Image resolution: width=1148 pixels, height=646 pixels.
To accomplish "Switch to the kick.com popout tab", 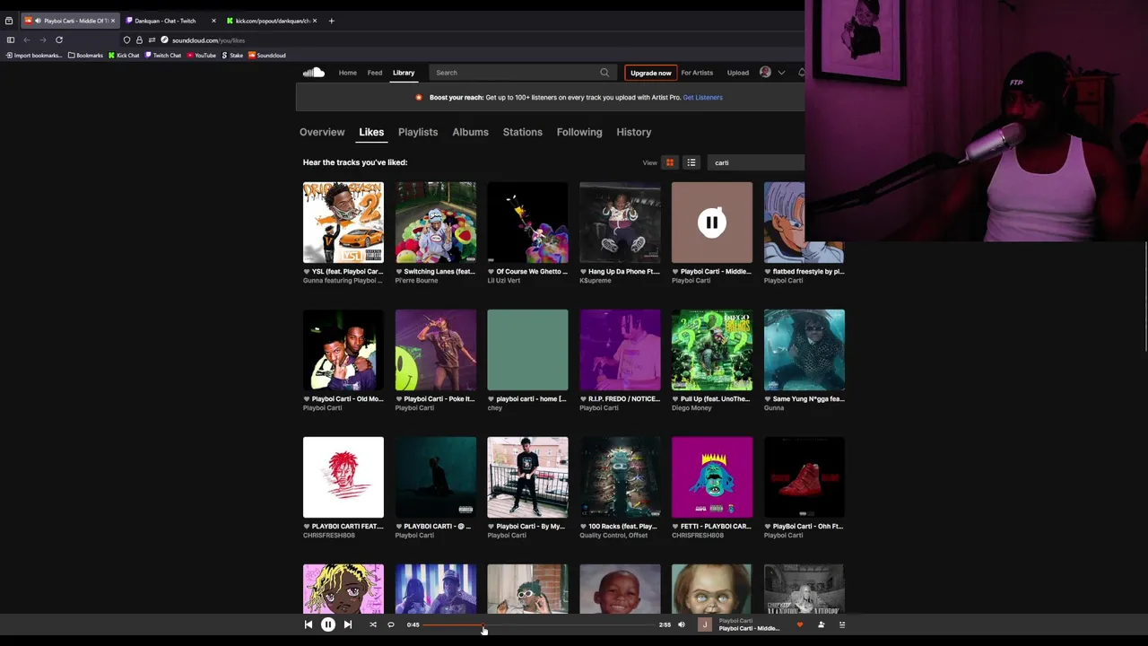I will point(273,21).
